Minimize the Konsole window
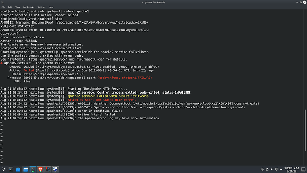The image size is (307, 173). (297, 2)
